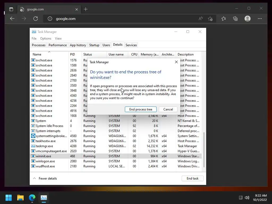This screenshot has width=272, height=204.
Task: Select the vmcomputeagent.exe row
Action: coord(116,151)
